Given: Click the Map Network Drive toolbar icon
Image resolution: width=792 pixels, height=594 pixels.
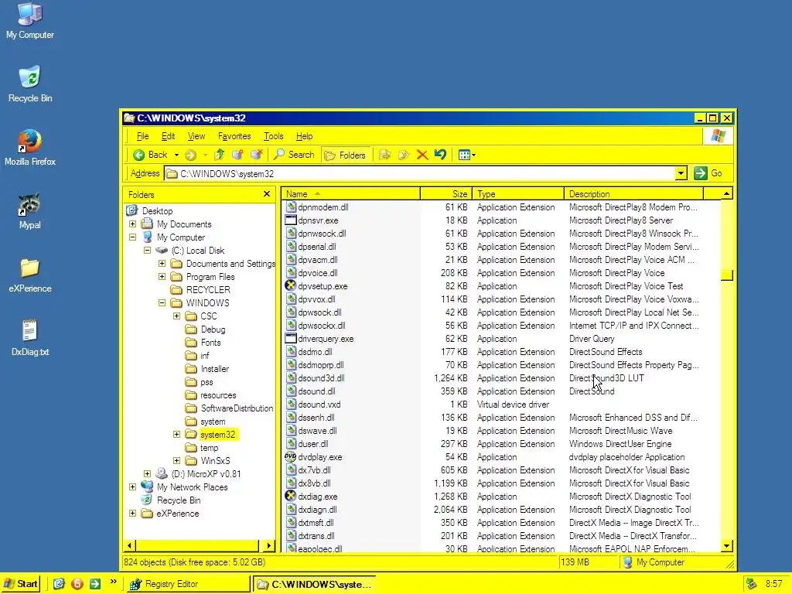Looking at the screenshot, I should [238, 155].
